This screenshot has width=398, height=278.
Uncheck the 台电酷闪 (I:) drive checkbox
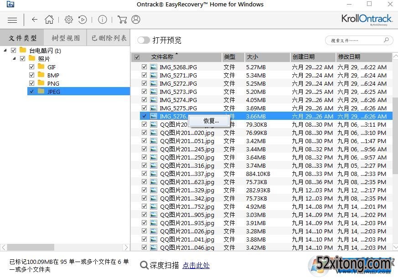tap(14, 50)
